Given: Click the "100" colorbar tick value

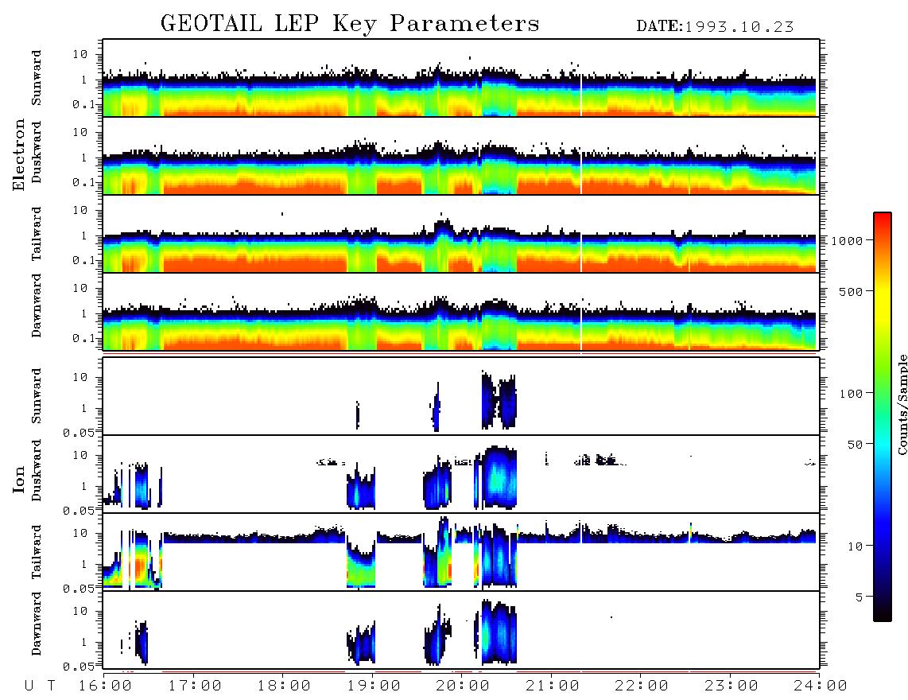Looking at the screenshot, I should click(852, 394).
